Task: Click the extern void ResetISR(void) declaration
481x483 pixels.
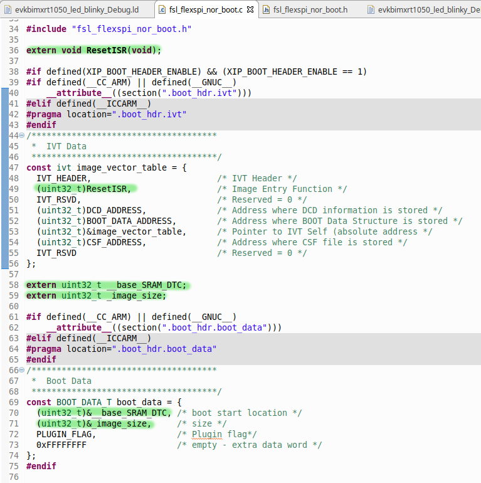Action: (x=93, y=50)
